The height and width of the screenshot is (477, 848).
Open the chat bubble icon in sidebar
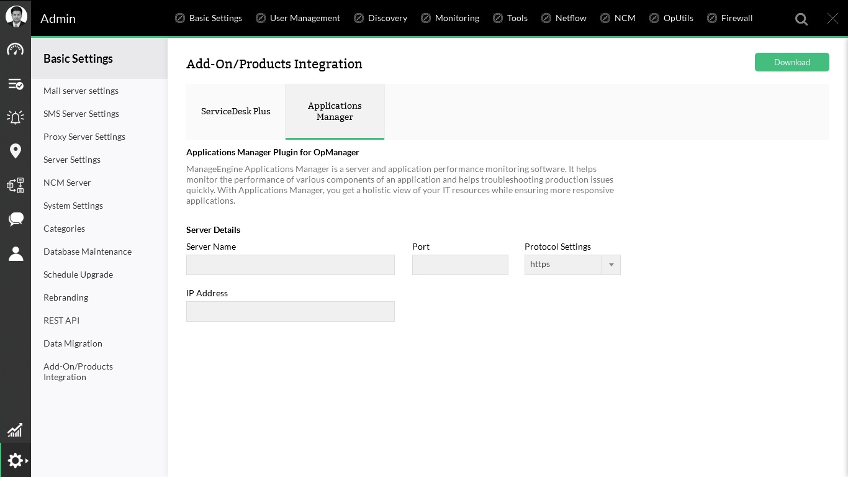[16, 219]
